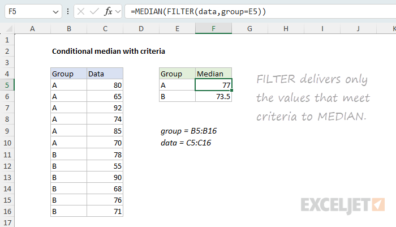
Task: Select column H header
Action: [x=286, y=28]
